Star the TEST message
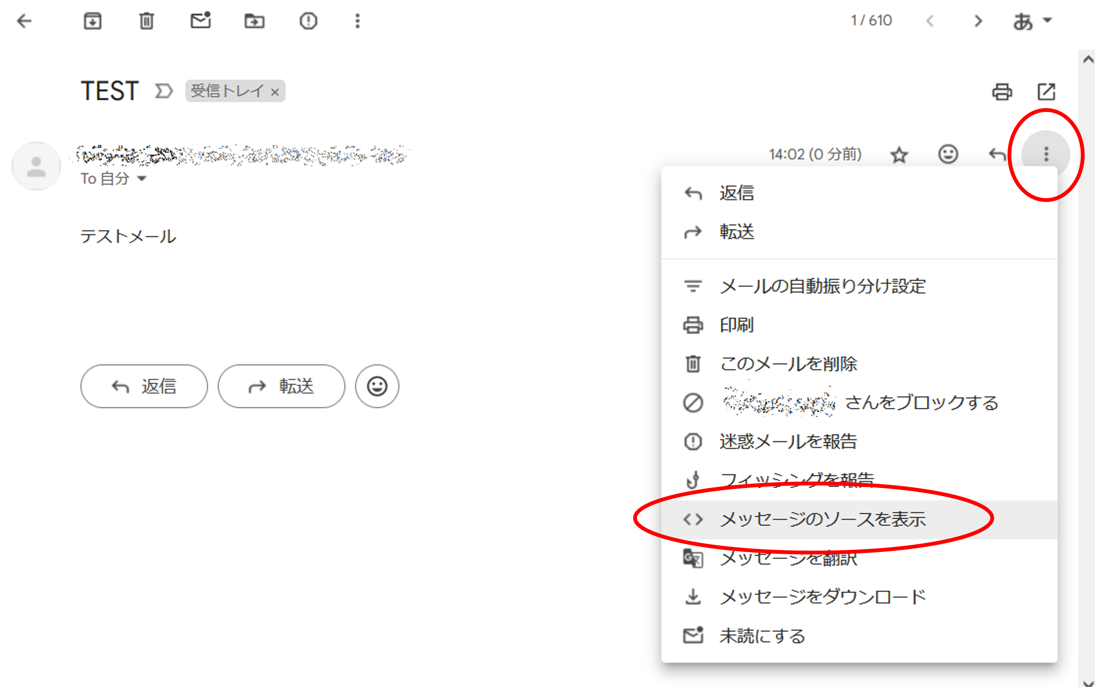This screenshot has height=687, width=1095. point(899,155)
